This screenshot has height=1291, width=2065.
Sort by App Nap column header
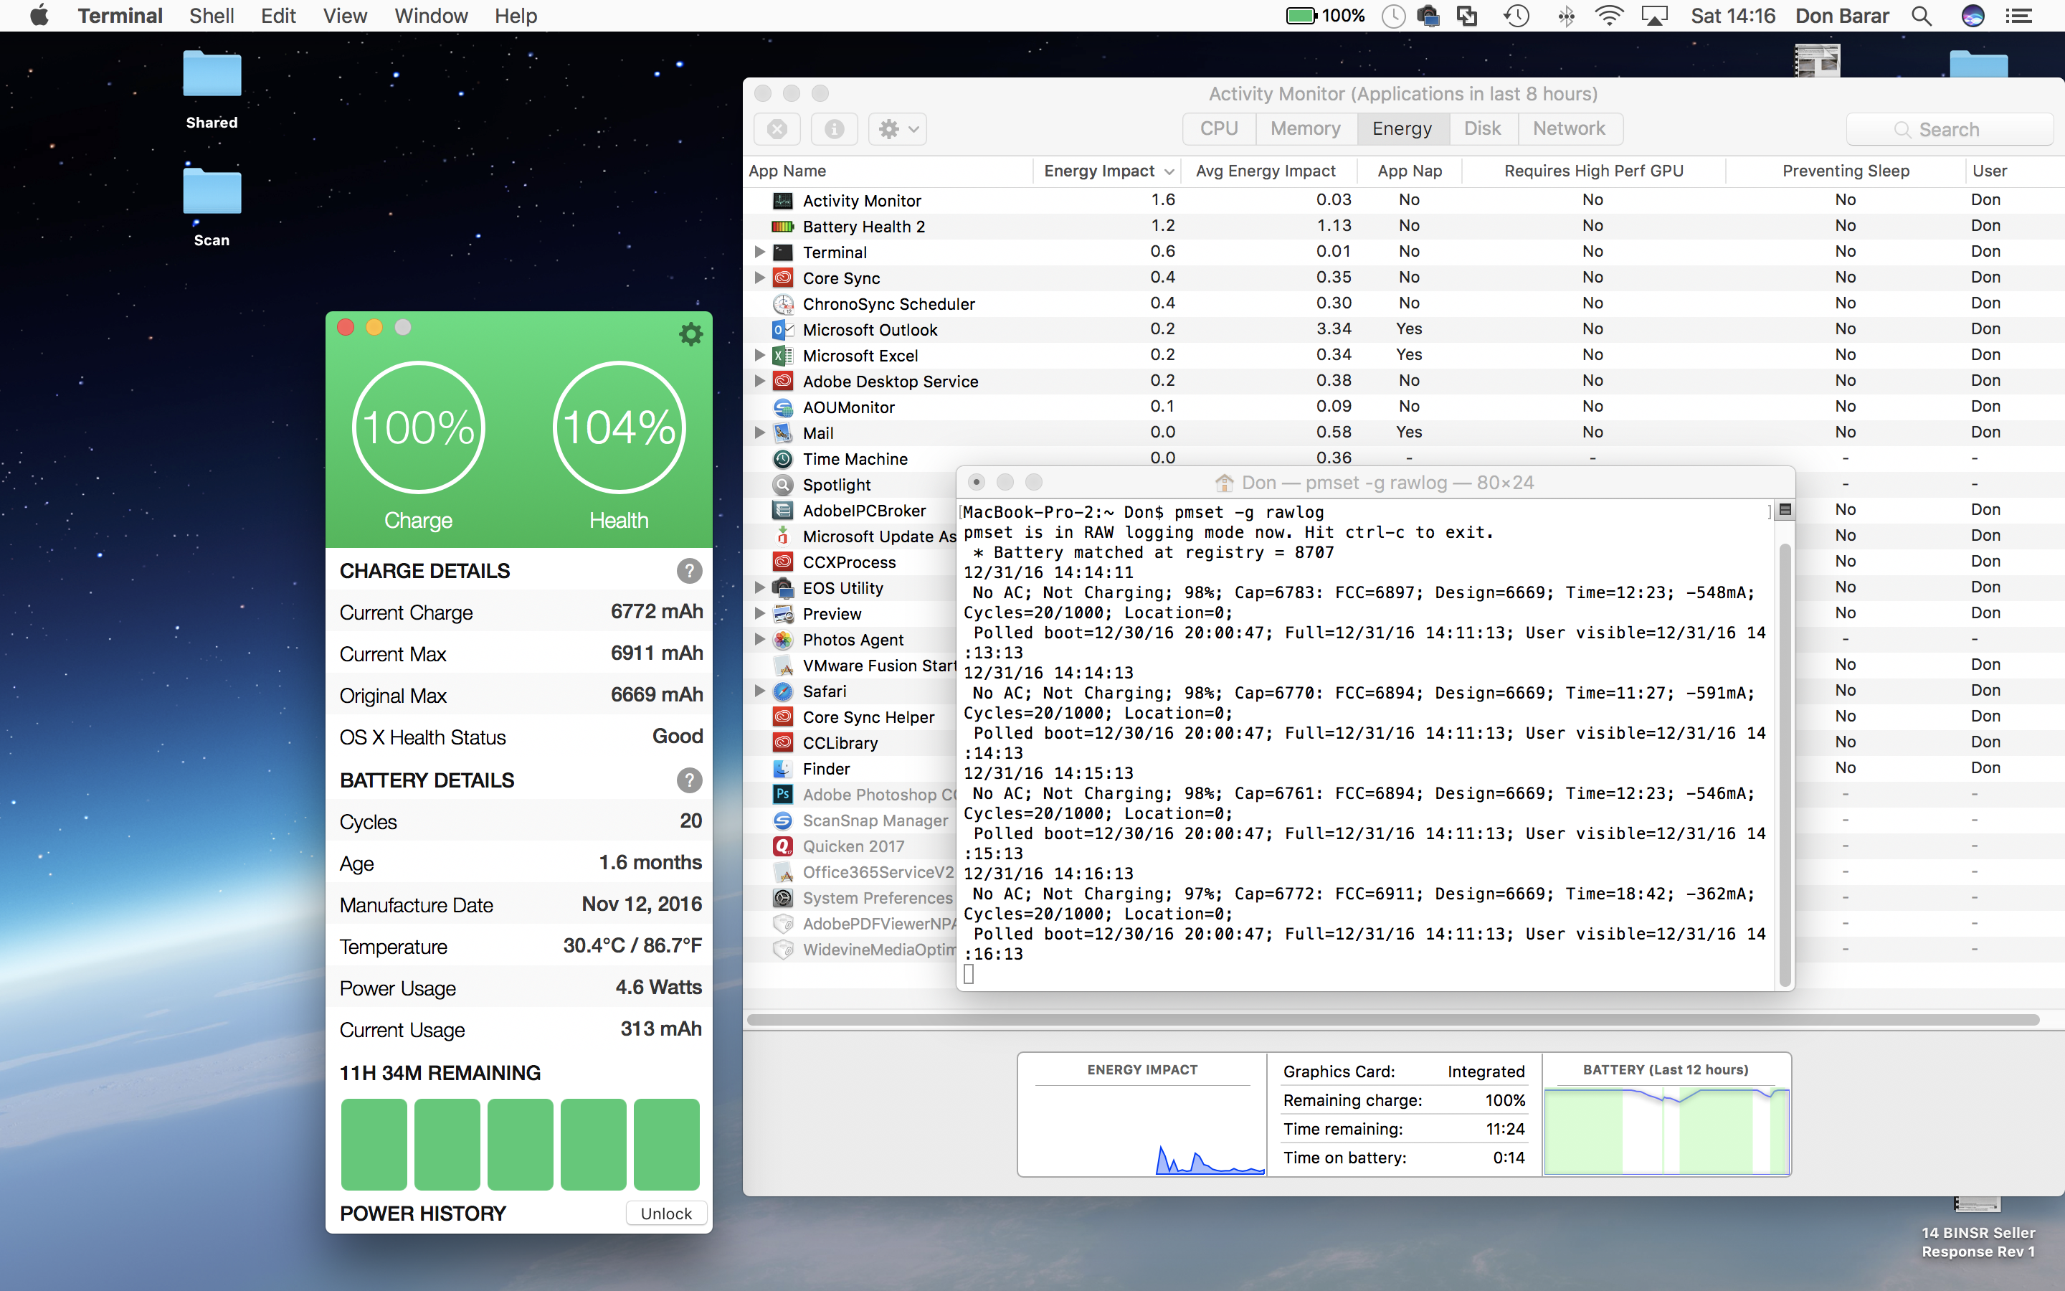click(x=1410, y=171)
